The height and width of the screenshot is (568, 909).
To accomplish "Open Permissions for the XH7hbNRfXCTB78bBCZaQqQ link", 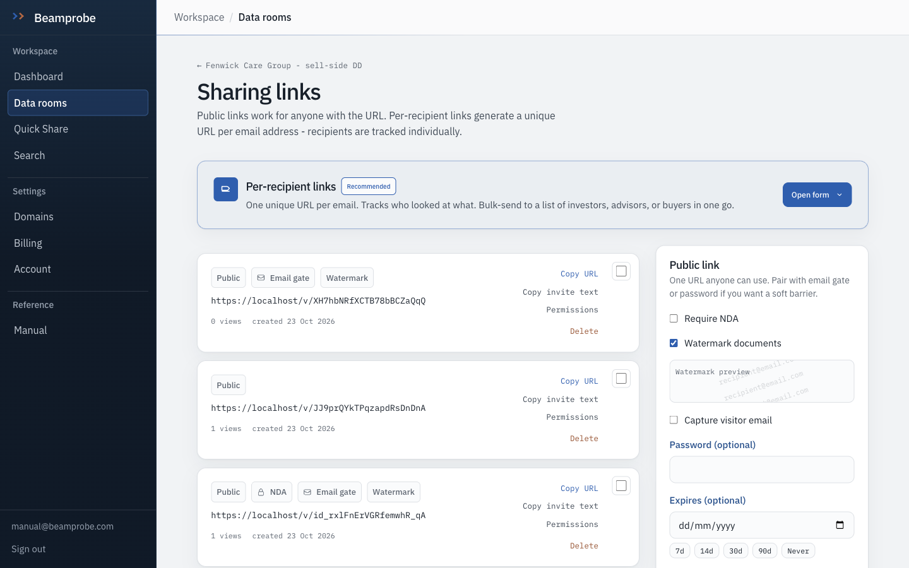I will [x=572, y=310].
